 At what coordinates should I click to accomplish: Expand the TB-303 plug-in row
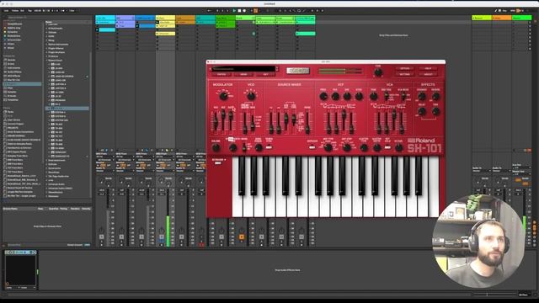(x=50, y=125)
